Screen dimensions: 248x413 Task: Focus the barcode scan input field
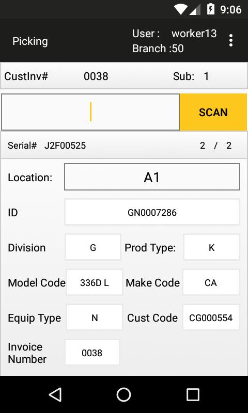pyautogui.click(x=90, y=112)
